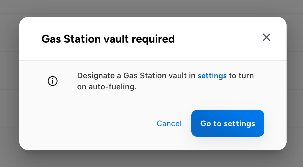303x167 pixels.
Task: Click the text to turn after settings link
Action: (241, 76)
